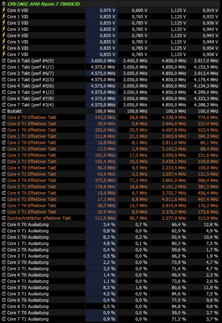The width and height of the screenshot is (222, 323).
Task: Select Core 2 T1 Auslastung label
Action: [28, 256]
